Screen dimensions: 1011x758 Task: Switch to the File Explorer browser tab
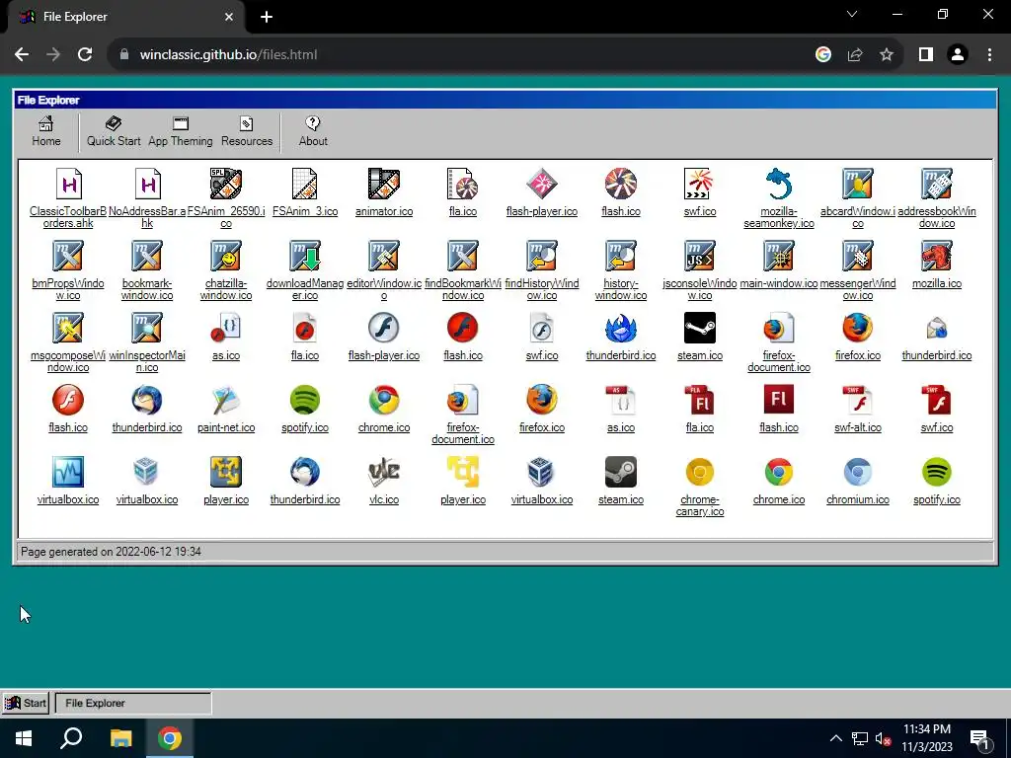click(x=125, y=17)
